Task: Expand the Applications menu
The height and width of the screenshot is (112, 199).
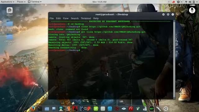Action: tap(7, 2)
